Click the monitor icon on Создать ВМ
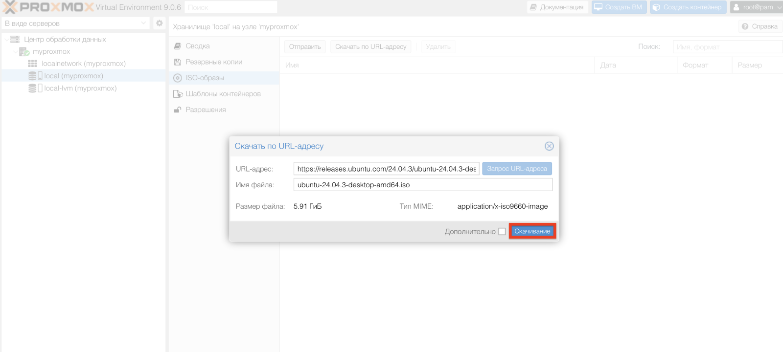Viewport: 783px width, 352px height. pos(598,7)
